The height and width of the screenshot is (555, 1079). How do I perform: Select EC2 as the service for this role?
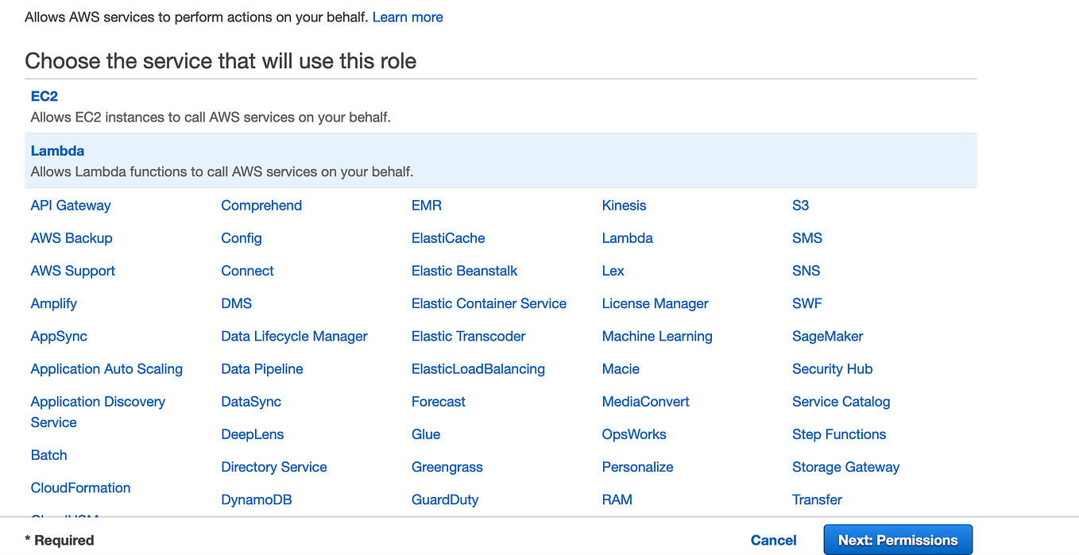(44, 95)
